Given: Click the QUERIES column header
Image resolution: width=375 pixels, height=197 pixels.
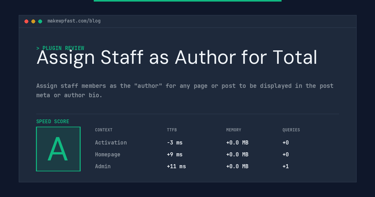Looking at the screenshot, I should pos(291,130).
